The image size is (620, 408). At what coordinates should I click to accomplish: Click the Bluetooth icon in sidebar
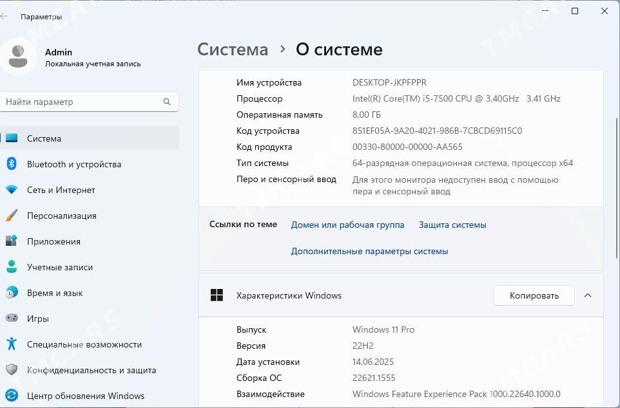point(12,164)
